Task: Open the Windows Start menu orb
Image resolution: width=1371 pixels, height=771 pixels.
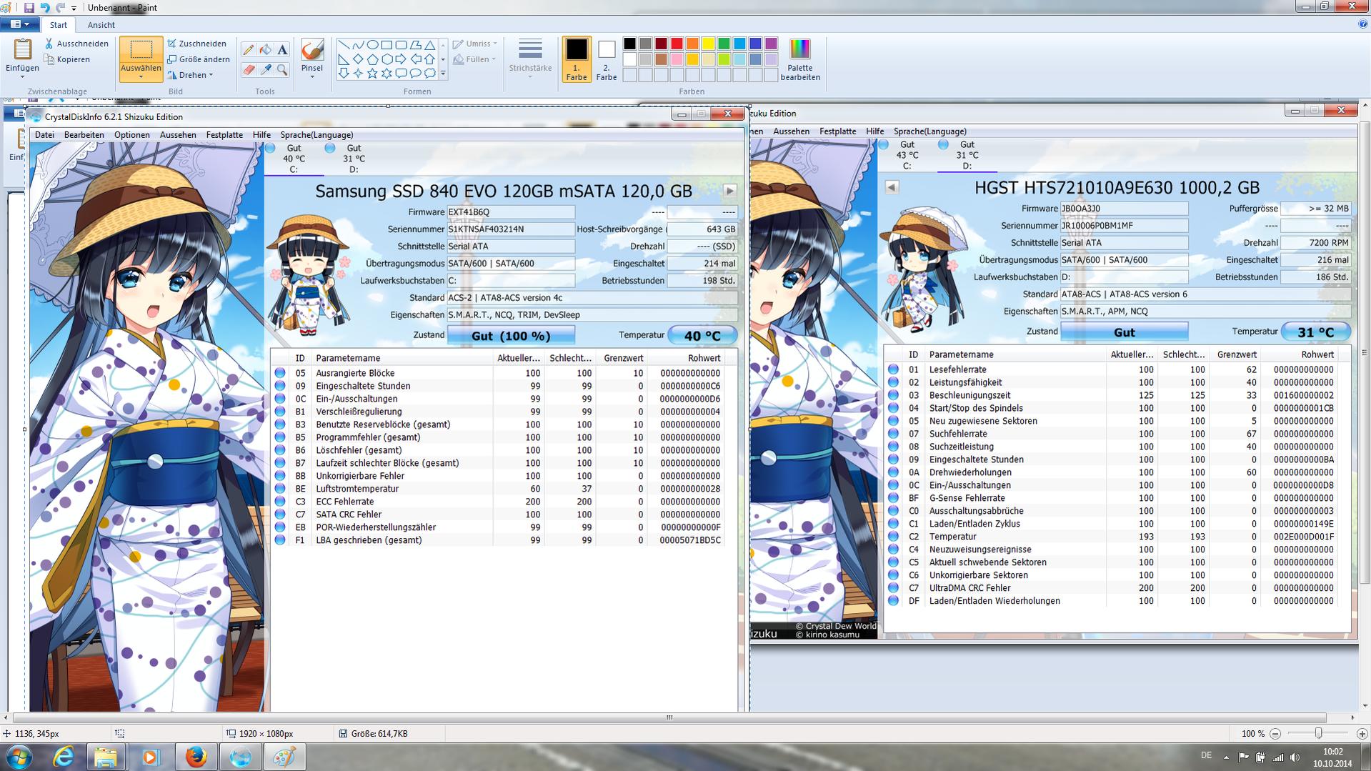Action: click(19, 757)
